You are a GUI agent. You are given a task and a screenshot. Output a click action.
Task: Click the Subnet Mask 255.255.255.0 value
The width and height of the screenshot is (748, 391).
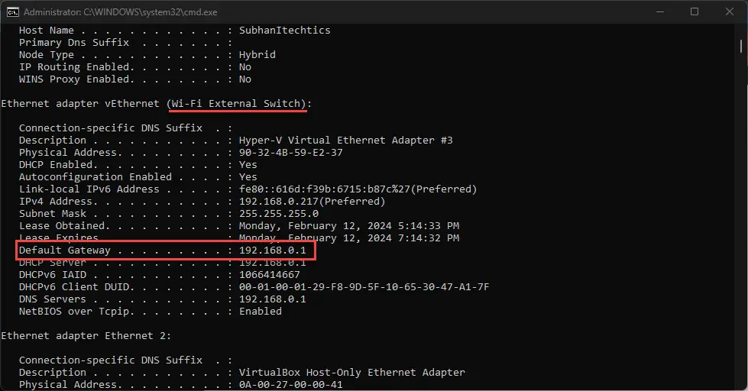(279, 214)
